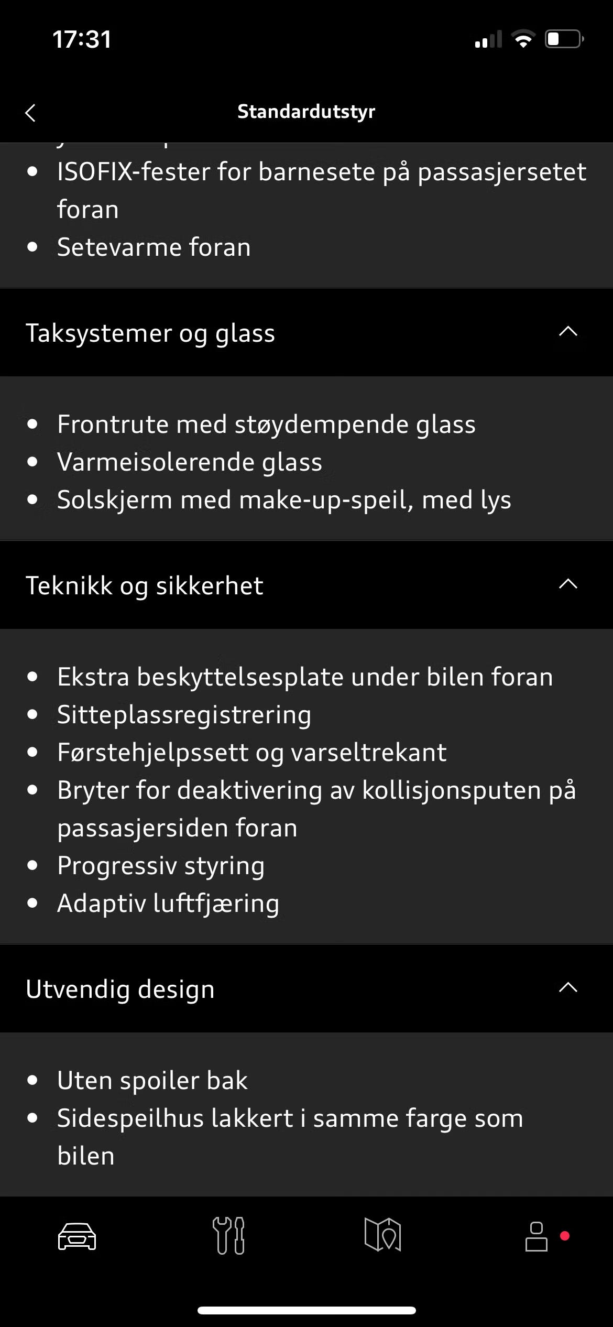This screenshot has height=1327, width=613.
Task: Tap the Standardutstyr page title
Action: [x=306, y=112]
